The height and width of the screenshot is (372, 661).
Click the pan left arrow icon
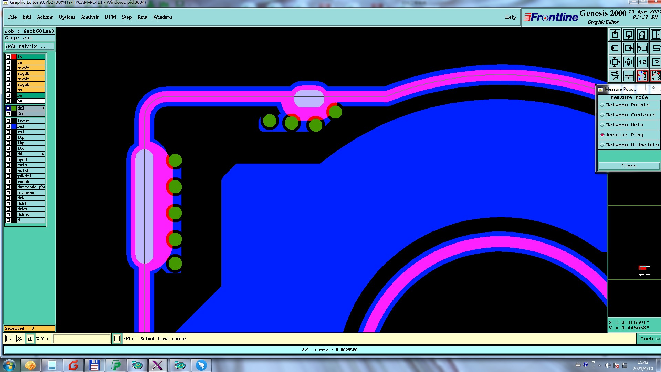[615, 48]
